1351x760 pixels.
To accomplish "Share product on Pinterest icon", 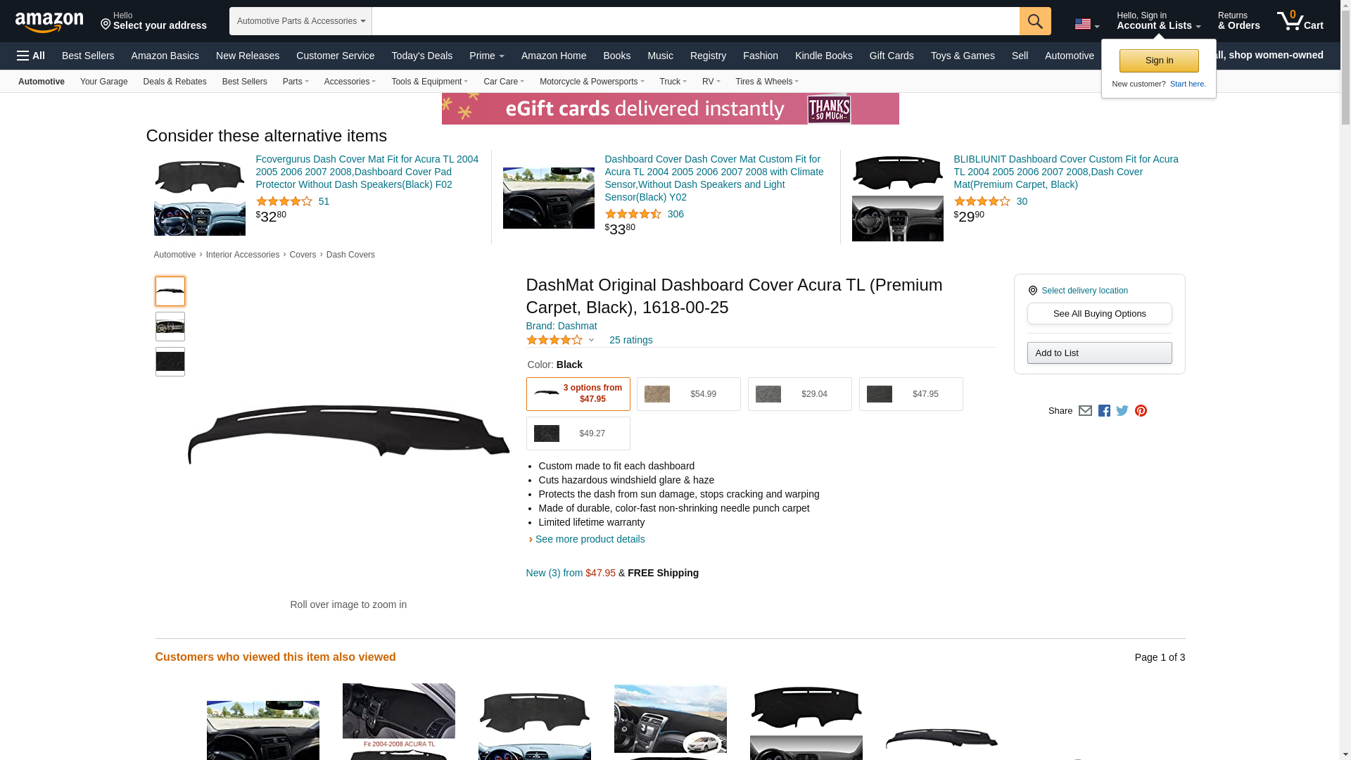I will coord(1141,411).
